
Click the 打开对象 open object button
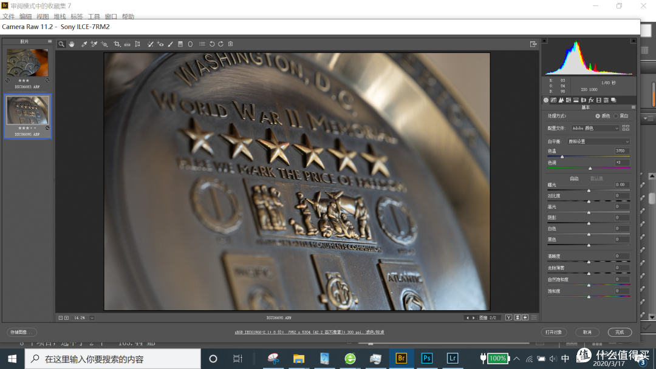[553, 332]
